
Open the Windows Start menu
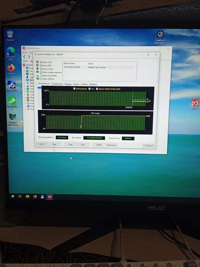(13, 196)
